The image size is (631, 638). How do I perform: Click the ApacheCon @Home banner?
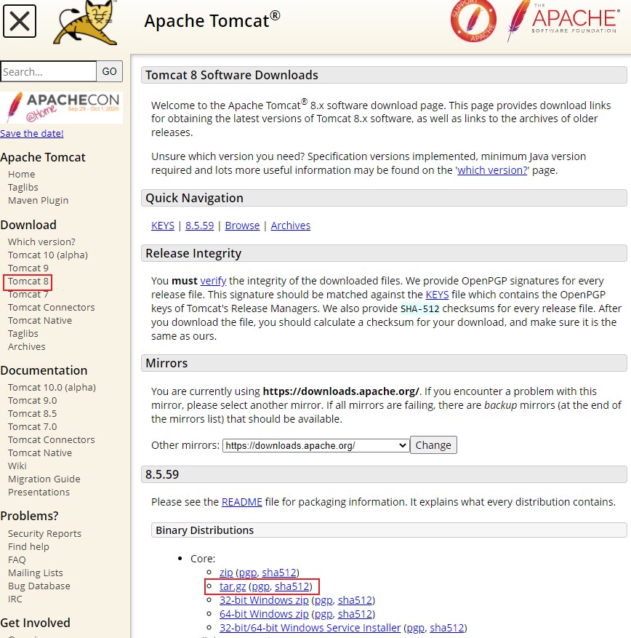[61, 108]
